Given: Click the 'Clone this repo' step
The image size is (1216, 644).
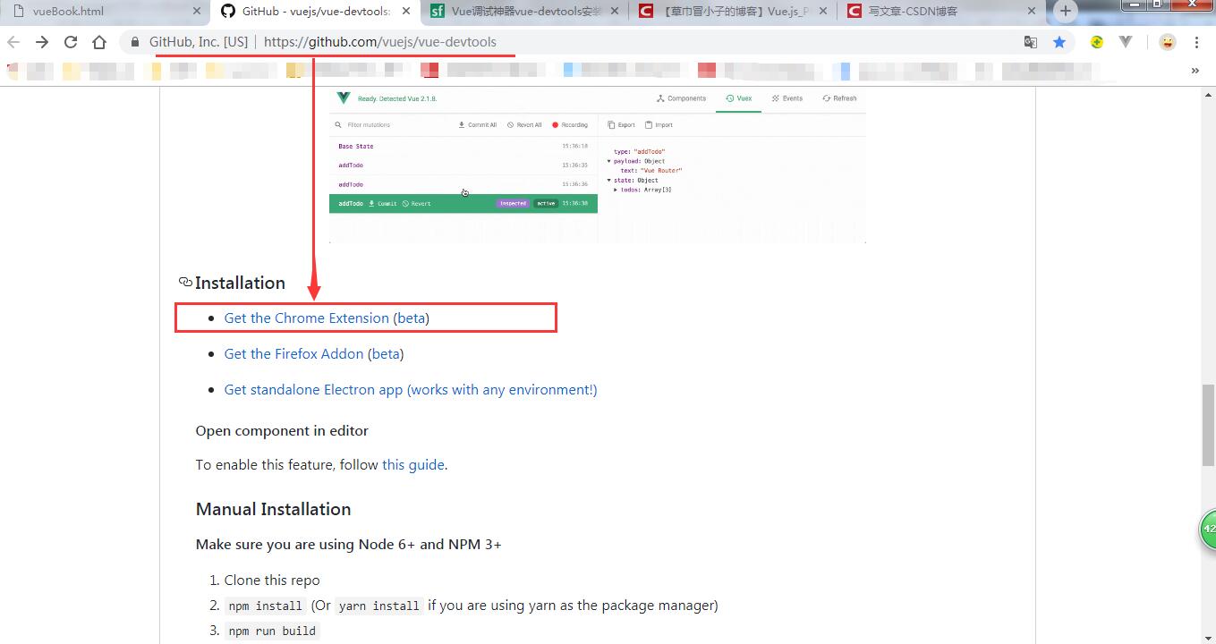Looking at the screenshot, I should 272,580.
